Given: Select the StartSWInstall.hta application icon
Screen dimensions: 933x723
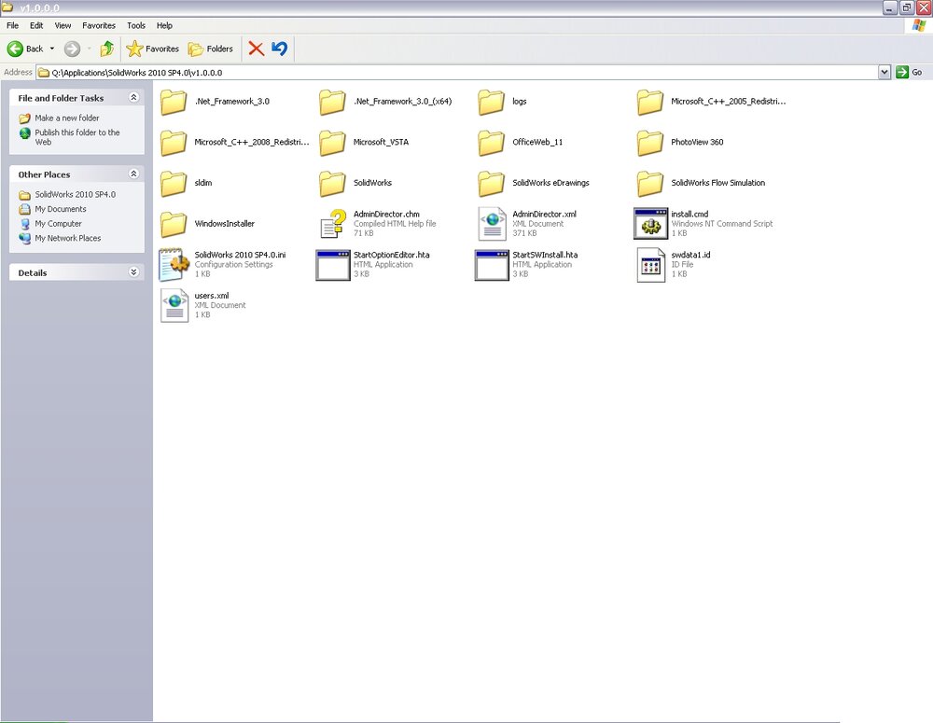Looking at the screenshot, I should point(492,265).
